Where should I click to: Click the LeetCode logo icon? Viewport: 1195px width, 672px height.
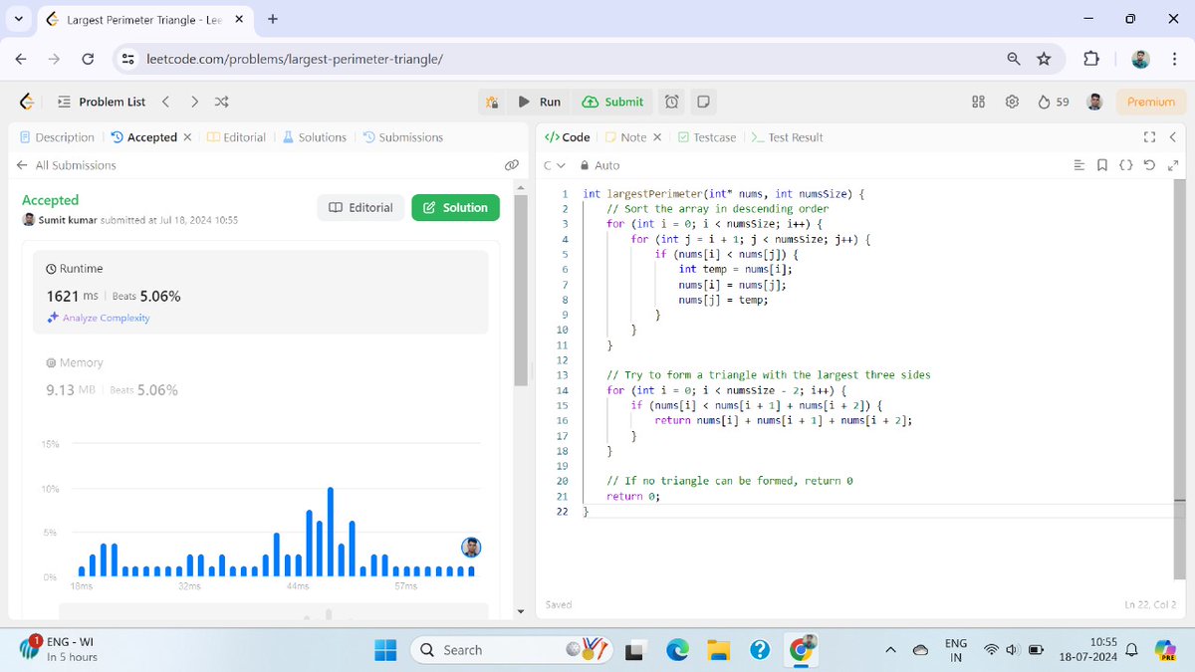[x=27, y=102]
